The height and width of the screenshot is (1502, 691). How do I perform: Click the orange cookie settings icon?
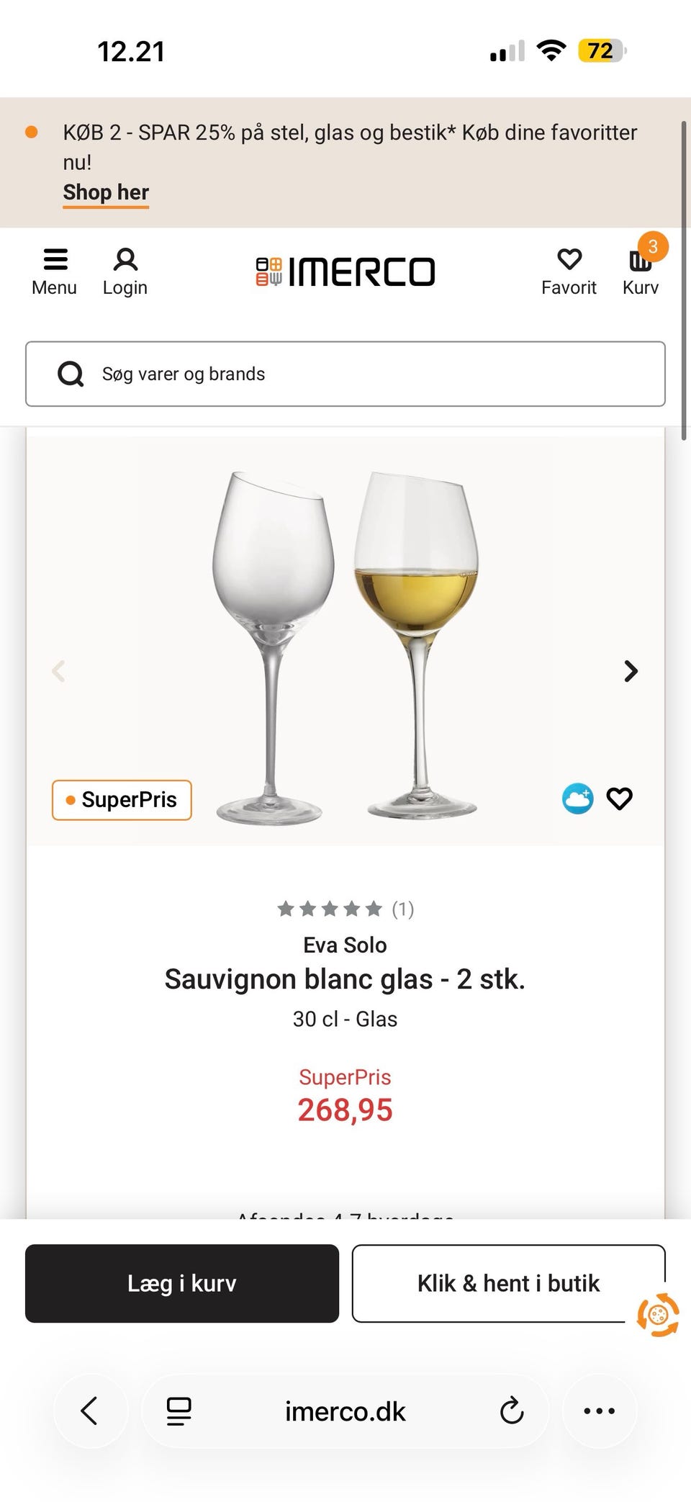click(x=658, y=1315)
